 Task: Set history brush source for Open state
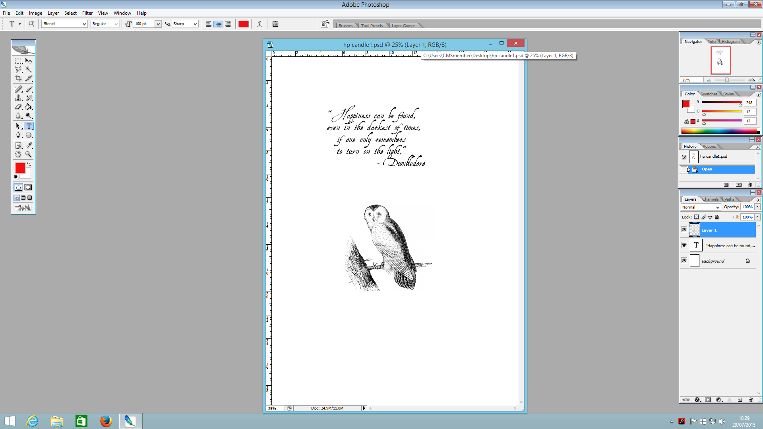point(684,170)
